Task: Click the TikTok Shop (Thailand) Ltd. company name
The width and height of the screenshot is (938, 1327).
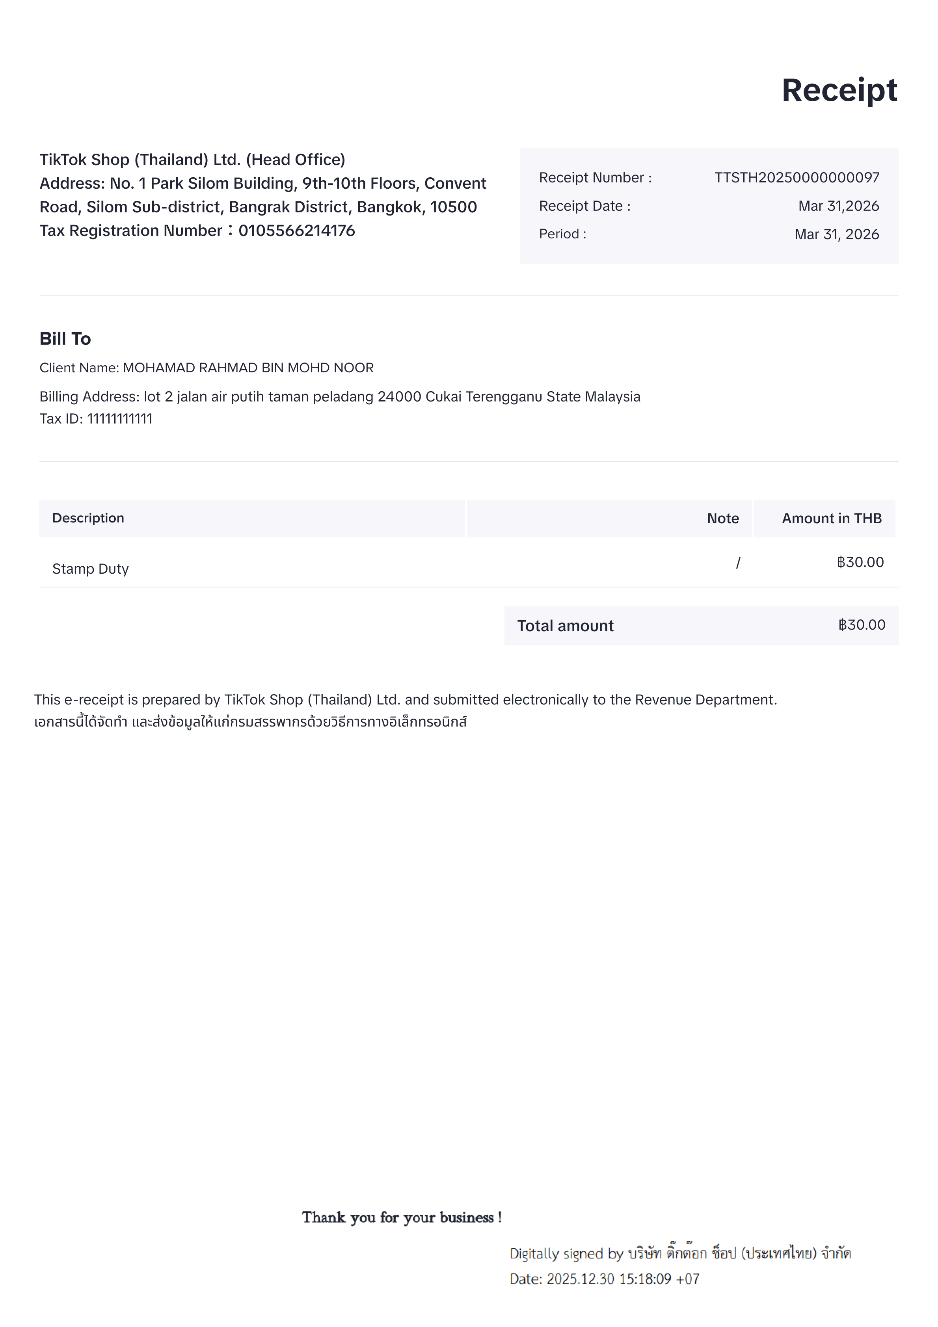Action: click(x=192, y=160)
